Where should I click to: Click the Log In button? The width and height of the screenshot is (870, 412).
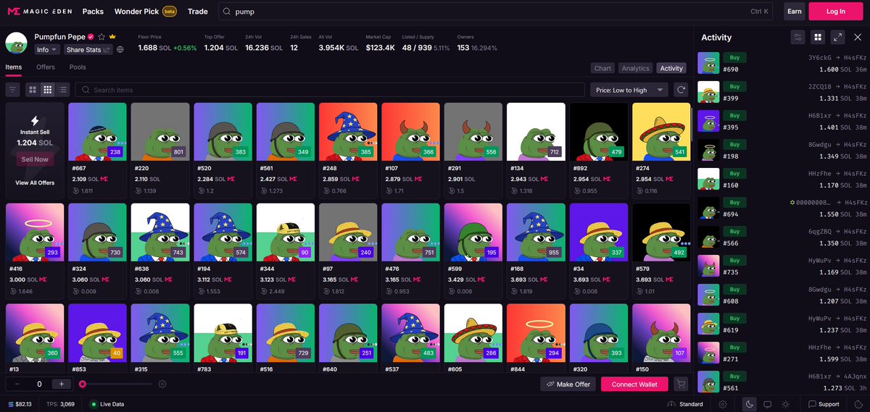tap(835, 12)
